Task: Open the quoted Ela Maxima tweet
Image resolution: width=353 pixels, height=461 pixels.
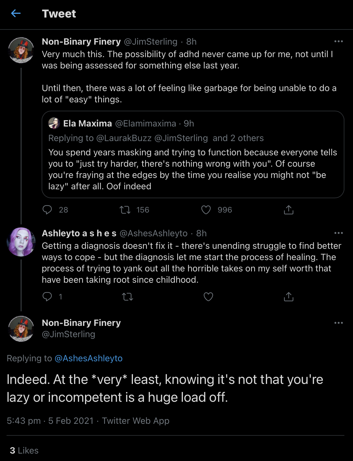Action: click(193, 154)
